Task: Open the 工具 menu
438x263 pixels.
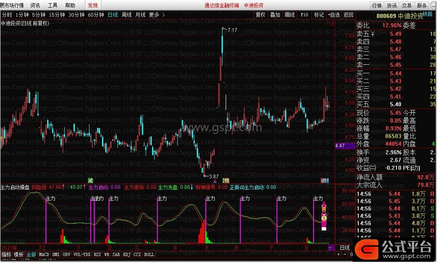Action: [52, 5]
